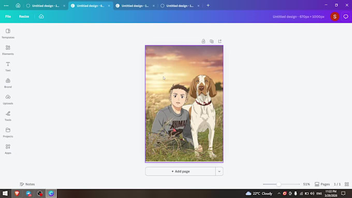This screenshot has width=352, height=198.
Task: Adjust the zoom slider handle
Action: click(x=278, y=184)
